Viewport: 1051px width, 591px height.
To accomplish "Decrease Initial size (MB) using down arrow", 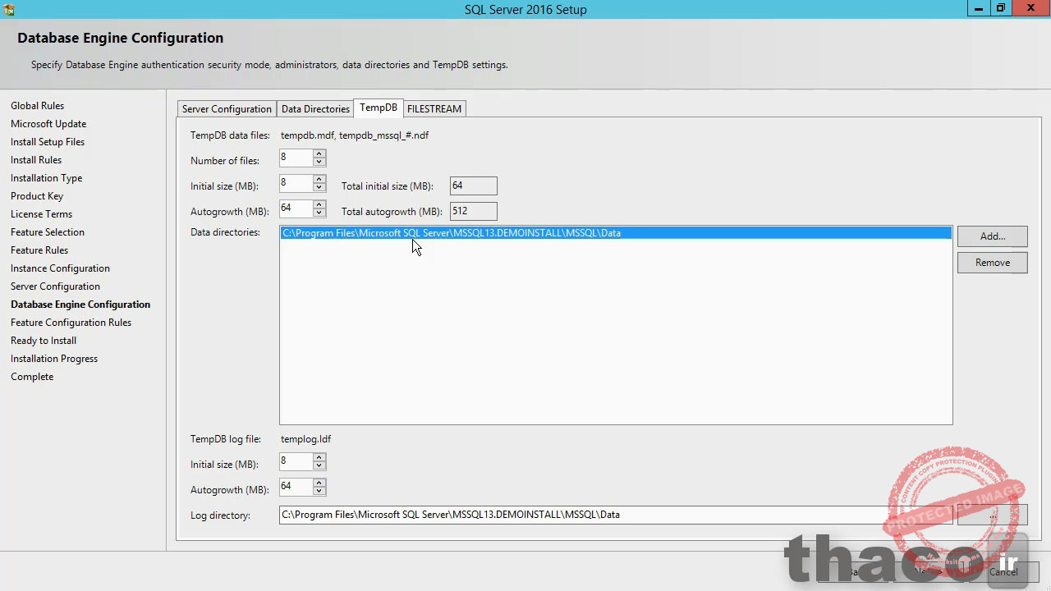I will coord(319,187).
